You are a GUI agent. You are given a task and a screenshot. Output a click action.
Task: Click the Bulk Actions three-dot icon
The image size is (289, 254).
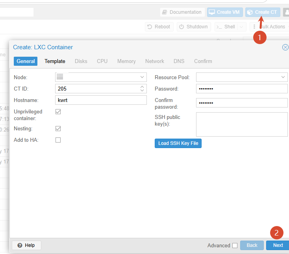pos(254,27)
